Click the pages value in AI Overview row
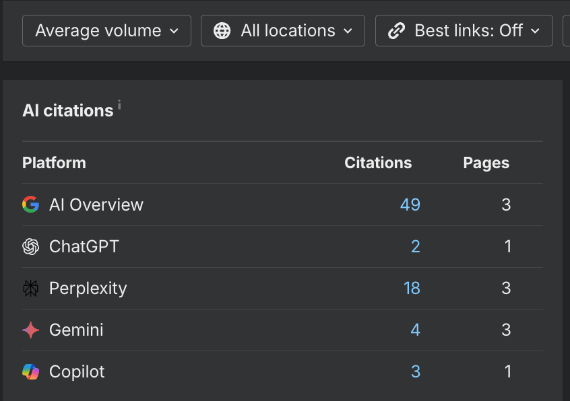Image resolution: width=570 pixels, height=401 pixels. (x=506, y=205)
